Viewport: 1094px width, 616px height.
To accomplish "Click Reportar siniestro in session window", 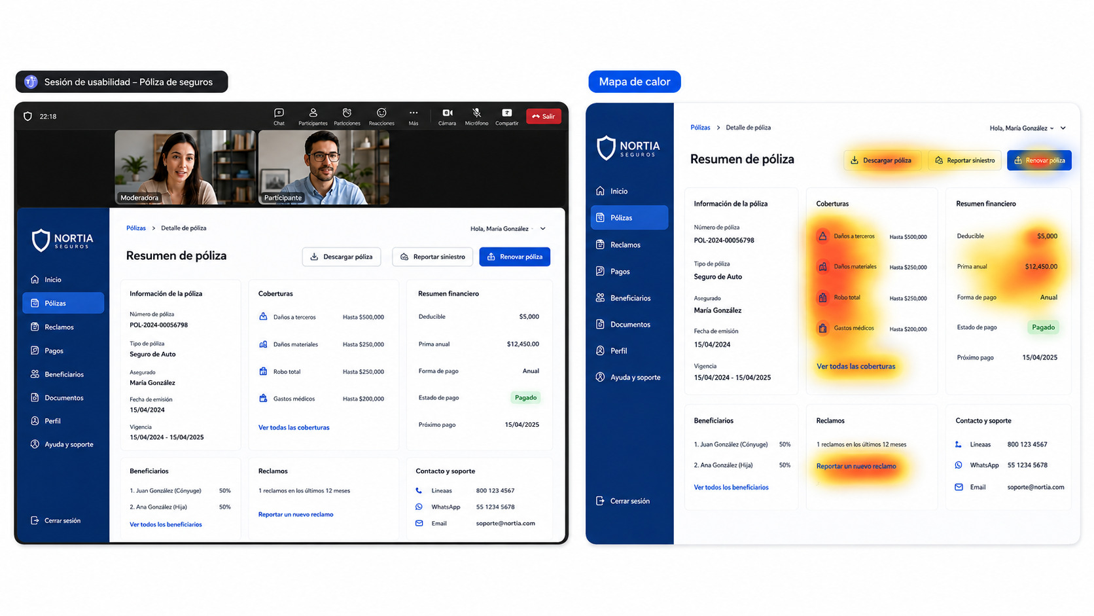I will 432,257.
